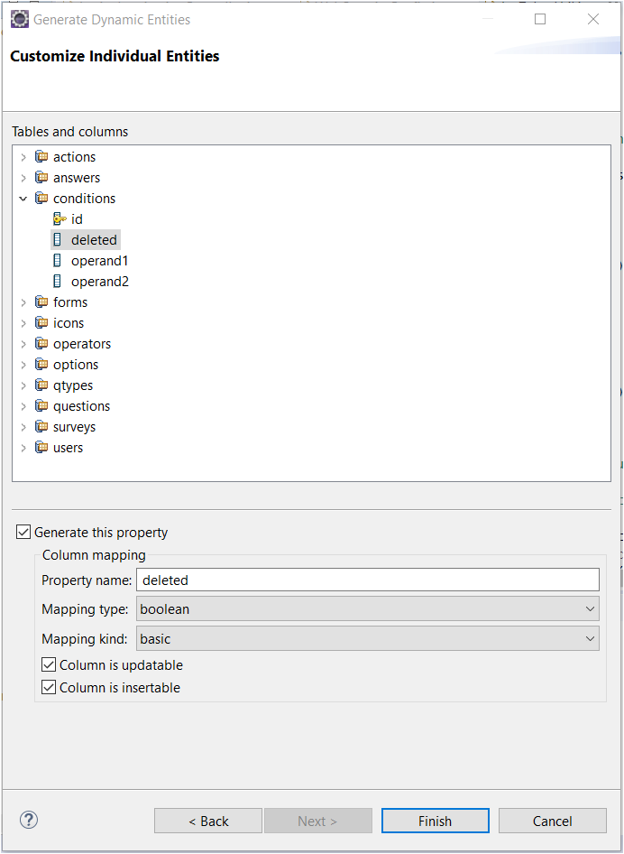Toggle Column is insertable checkbox

[x=49, y=688]
